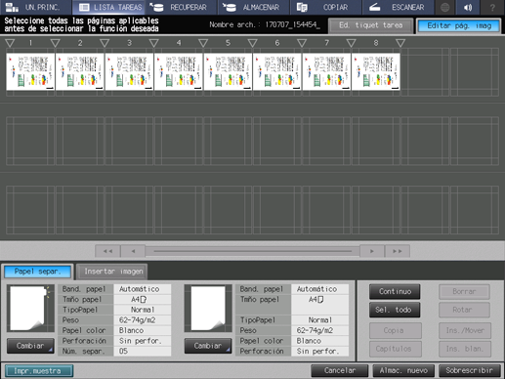Go to previous page with left arrow
Screen dimensions: 505x379
pos(133,251)
